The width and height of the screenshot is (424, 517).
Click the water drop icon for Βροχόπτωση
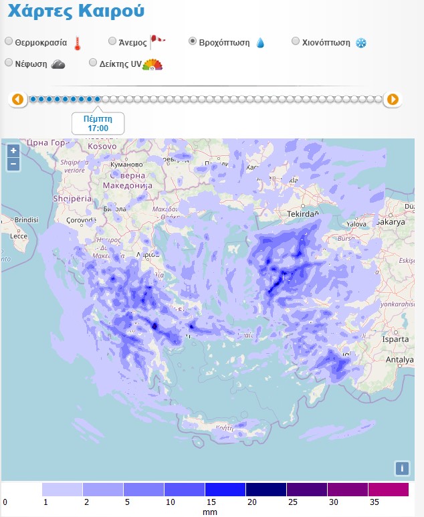pyautogui.click(x=260, y=43)
